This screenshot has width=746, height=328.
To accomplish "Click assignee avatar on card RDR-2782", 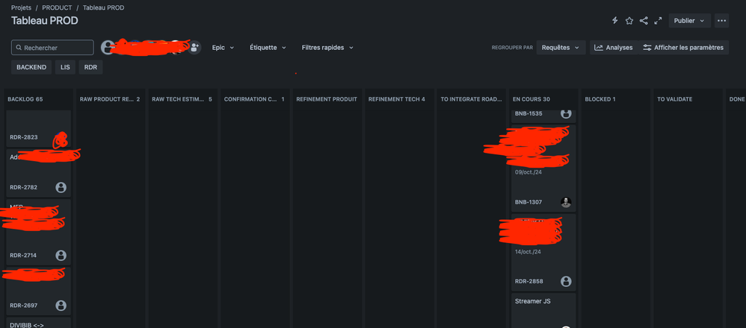I will pos(61,187).
